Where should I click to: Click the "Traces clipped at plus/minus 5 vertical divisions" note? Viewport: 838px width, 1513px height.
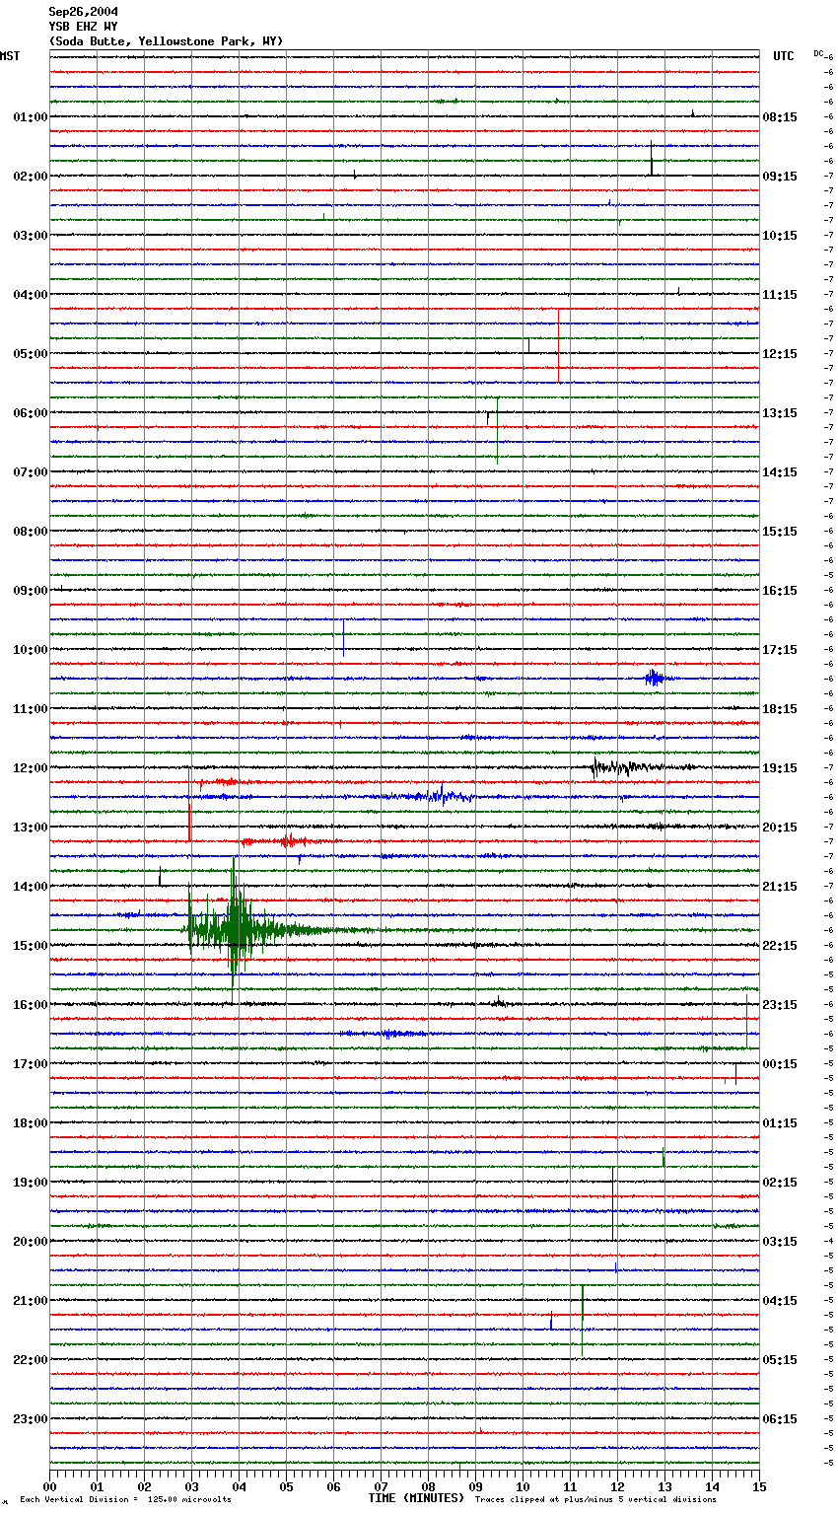[x=595, y=1500]
